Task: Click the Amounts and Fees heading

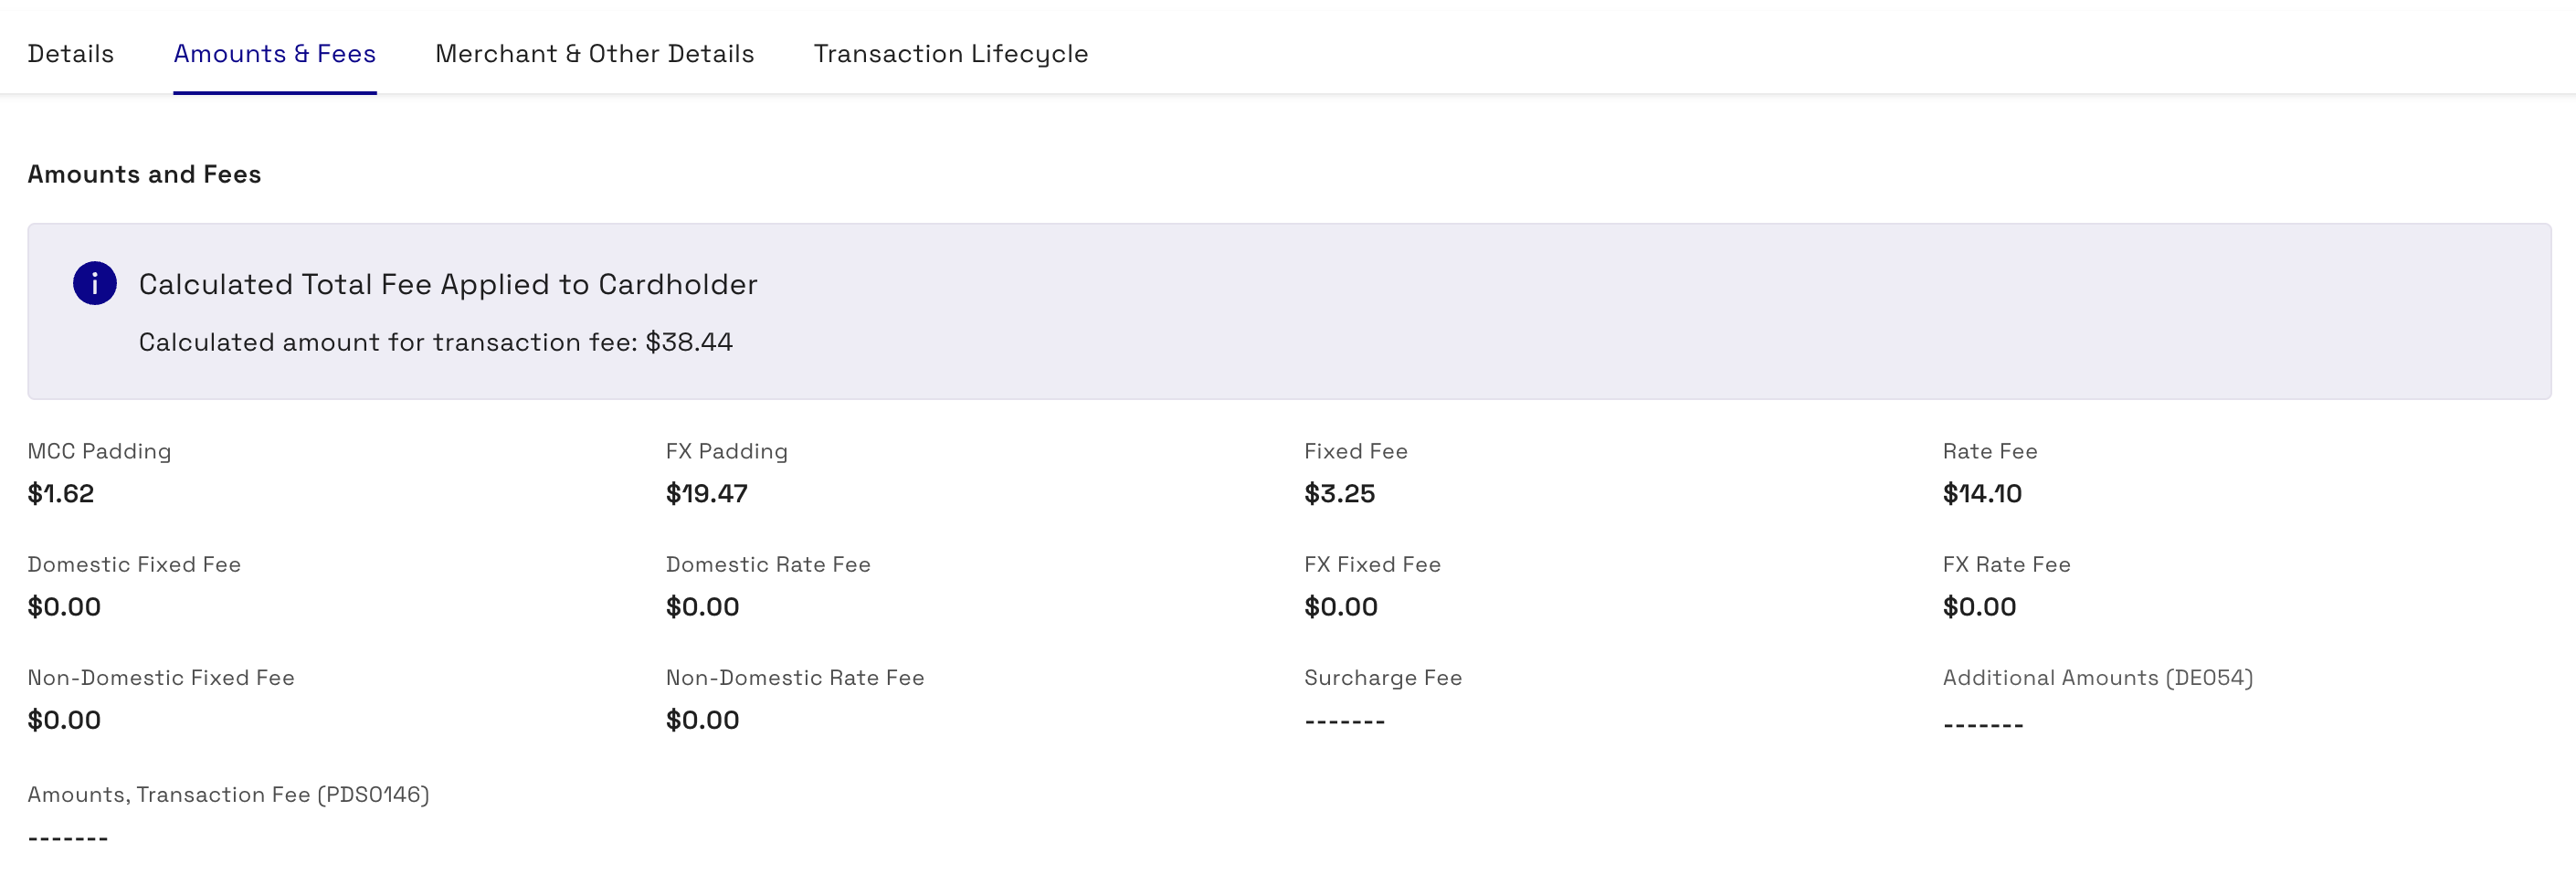Action: coord(144,174)
